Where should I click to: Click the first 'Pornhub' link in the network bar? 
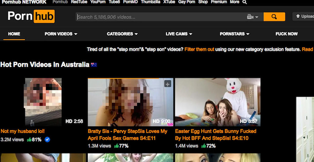click(x=60, y=2)
